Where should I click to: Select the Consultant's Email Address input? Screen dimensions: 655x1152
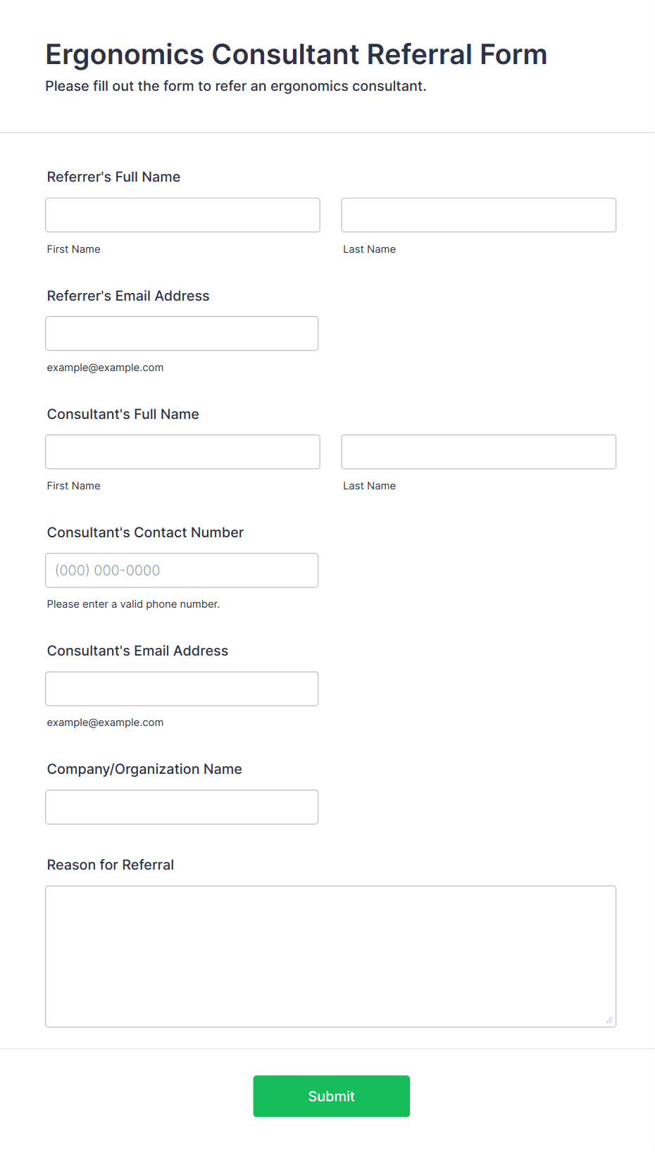click(x=182, y=688)
